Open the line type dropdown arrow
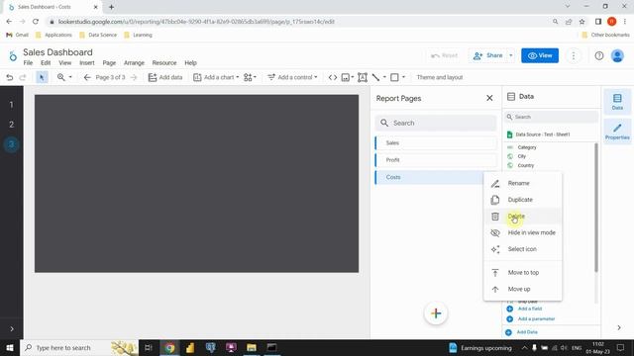Image resolution: width=634 pixels, height=356 pixels. click(x=384, y=77)
